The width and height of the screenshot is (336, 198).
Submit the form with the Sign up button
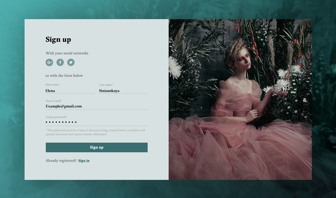(x=97, y=147)
